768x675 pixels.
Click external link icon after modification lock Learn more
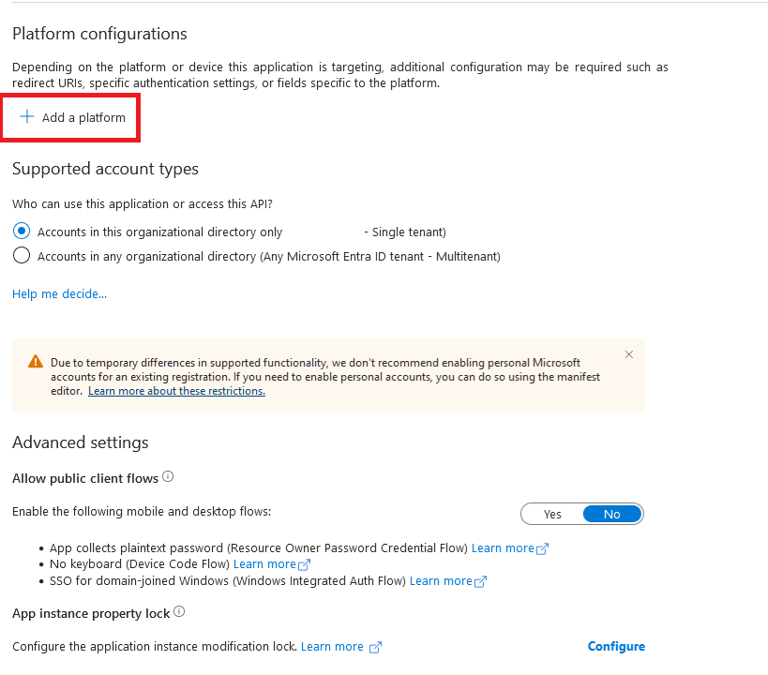point(375,648)
